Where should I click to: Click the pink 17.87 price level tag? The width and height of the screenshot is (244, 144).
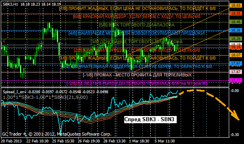(x=236, y=72)
